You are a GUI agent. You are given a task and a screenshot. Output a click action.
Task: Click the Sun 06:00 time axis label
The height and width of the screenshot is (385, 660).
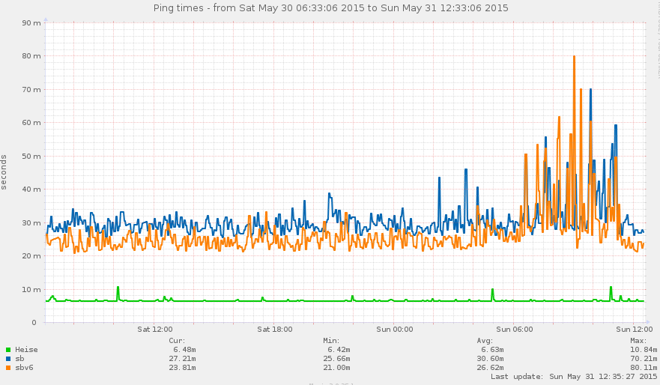514,329
